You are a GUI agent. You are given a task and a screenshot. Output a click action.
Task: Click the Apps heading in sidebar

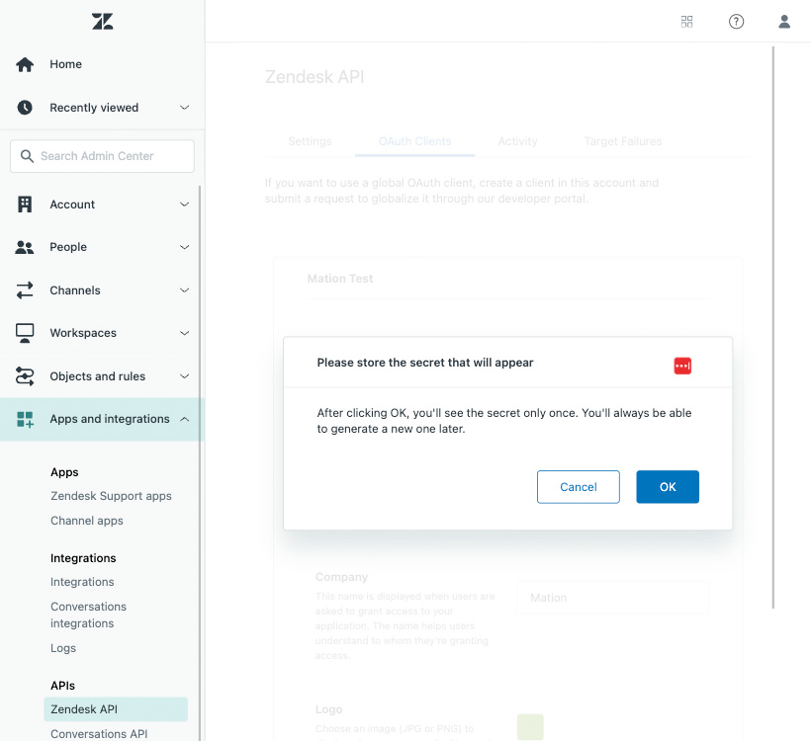click(64, 472)
